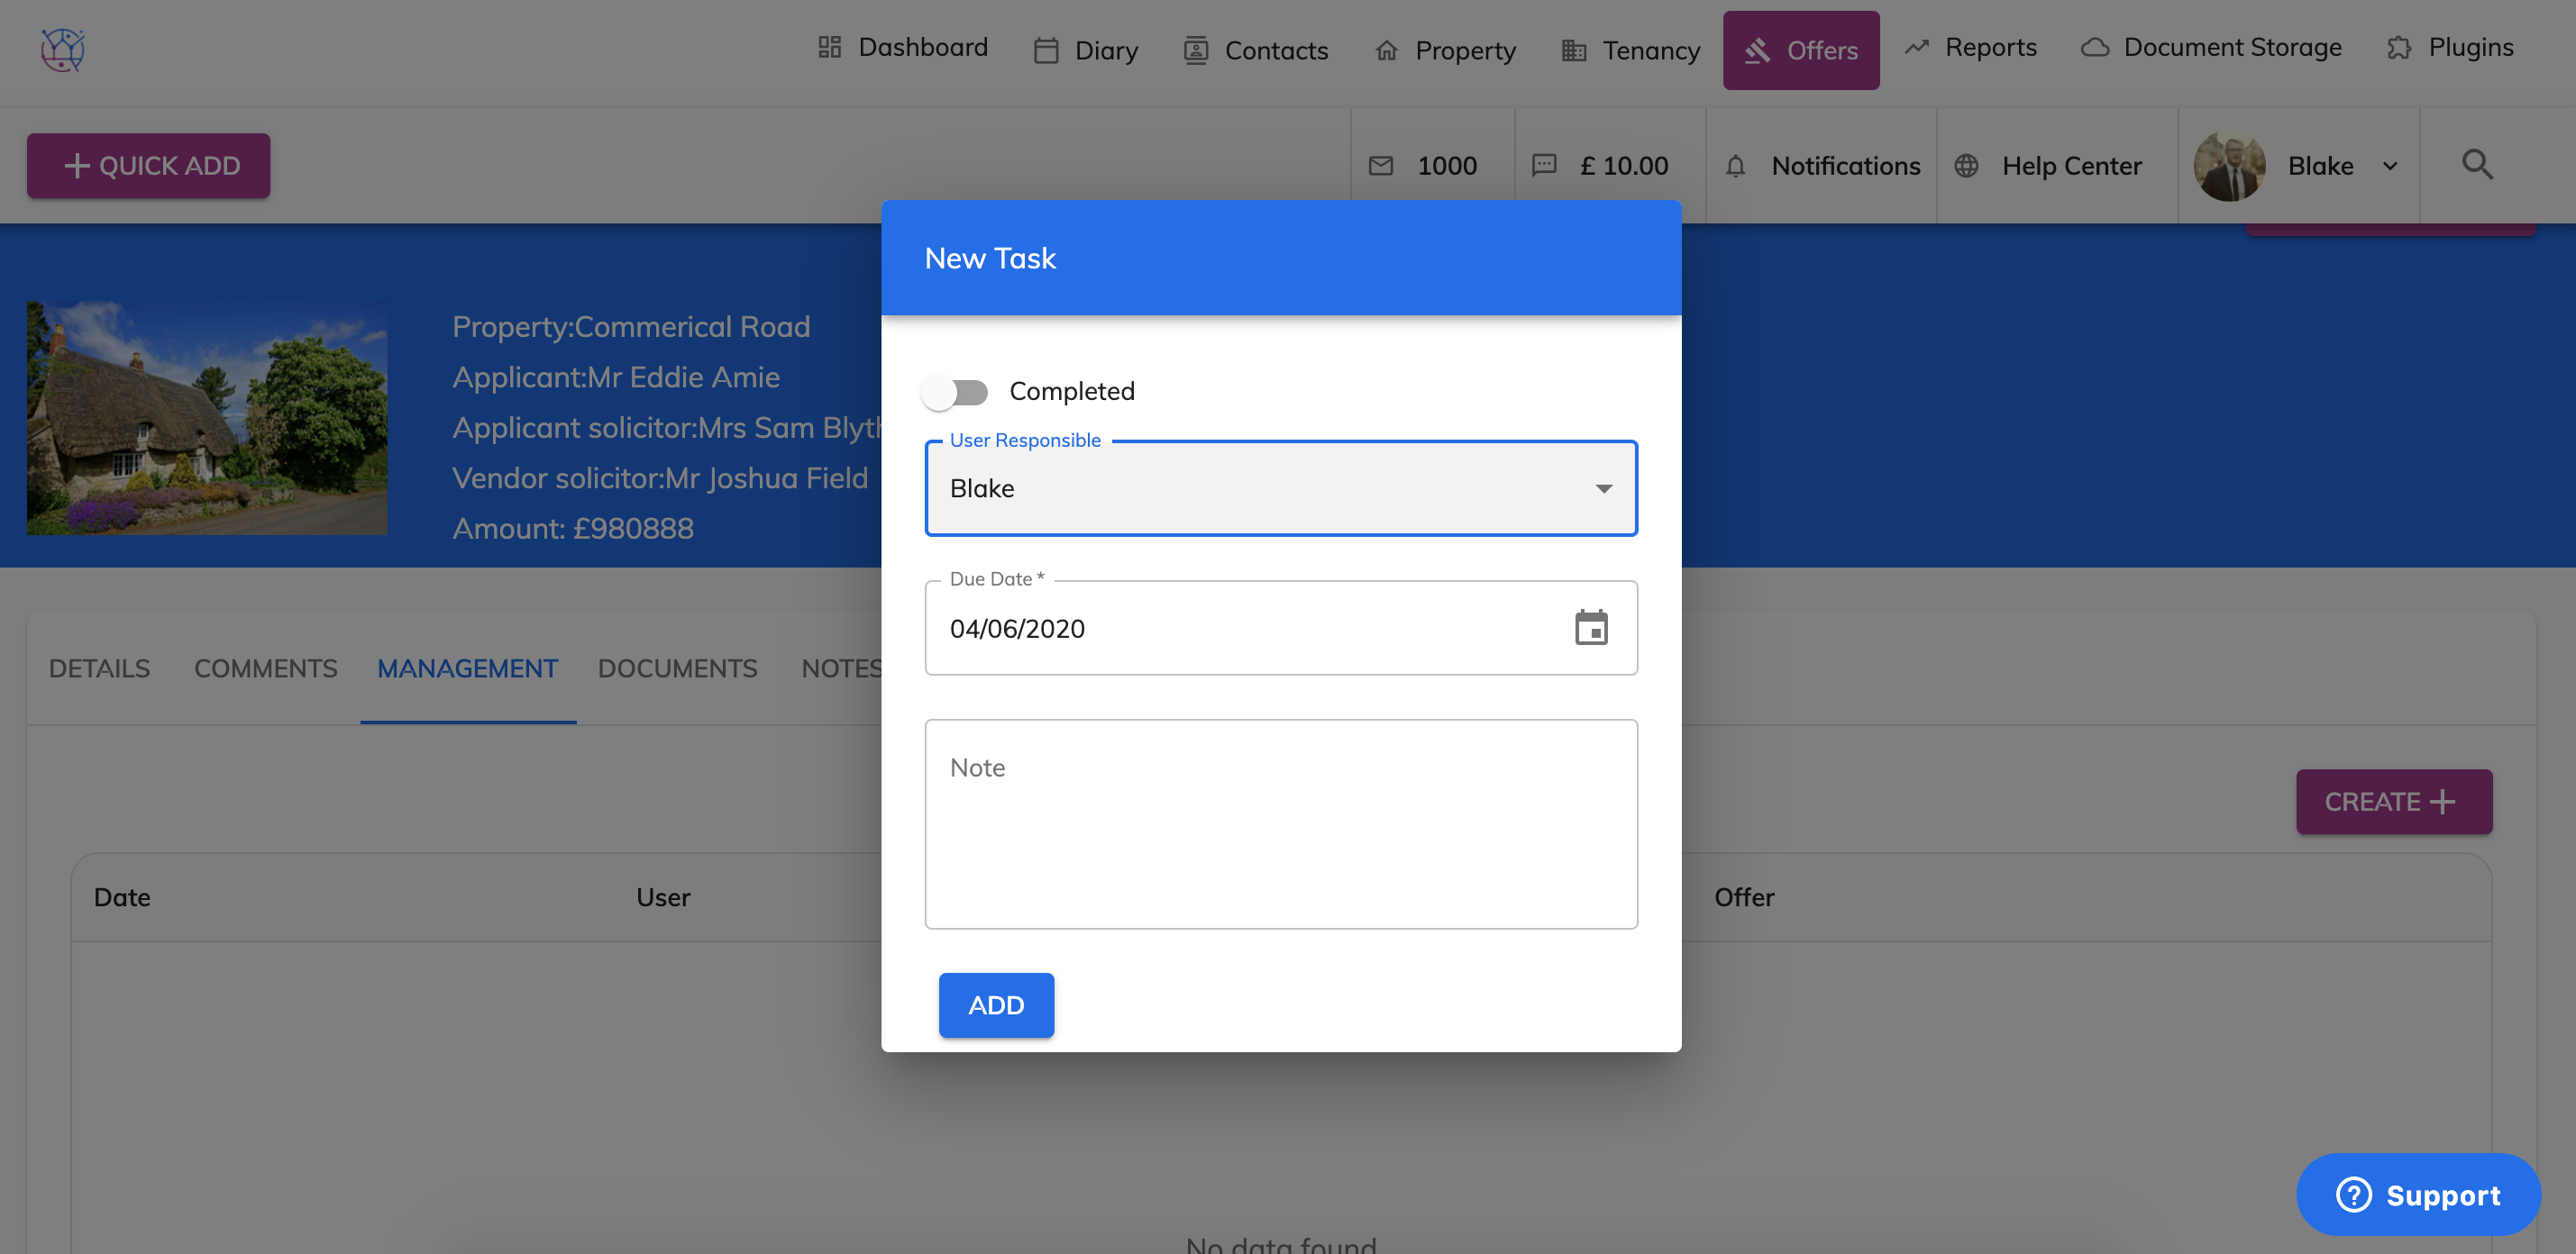This screenshot has width=2576, height=1254.
Task: Toggle the Completed switch
Action: point(955,392)
